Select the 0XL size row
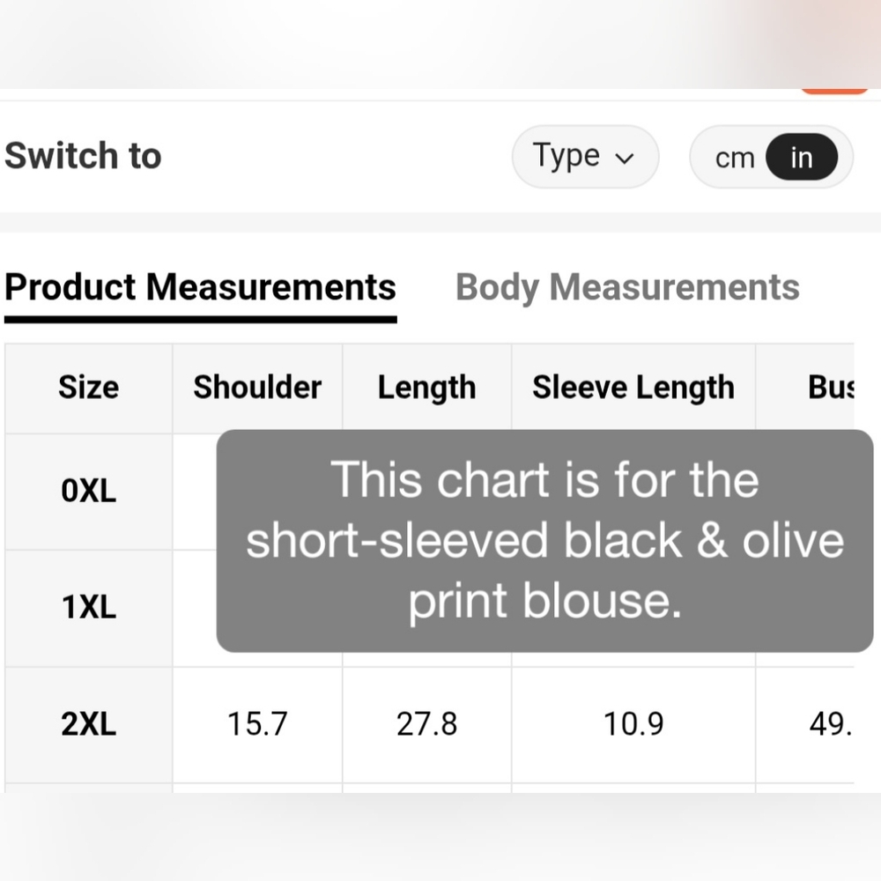 point(88,491)
